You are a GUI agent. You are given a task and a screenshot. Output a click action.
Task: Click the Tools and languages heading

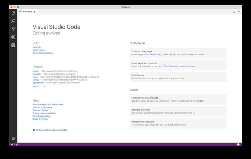click(142, 52)
